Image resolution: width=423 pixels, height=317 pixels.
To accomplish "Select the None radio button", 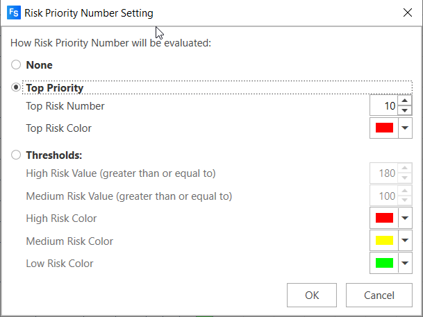I will click(16, 65).
